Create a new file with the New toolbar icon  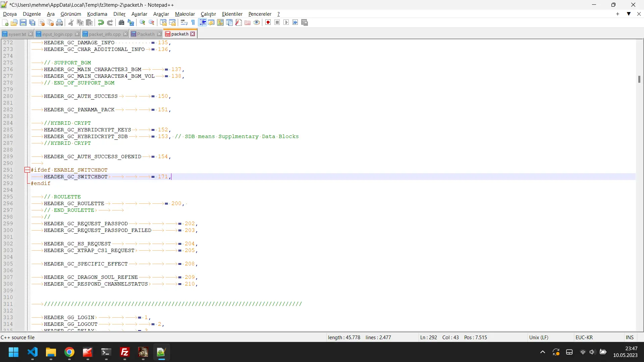pos(5,22)
